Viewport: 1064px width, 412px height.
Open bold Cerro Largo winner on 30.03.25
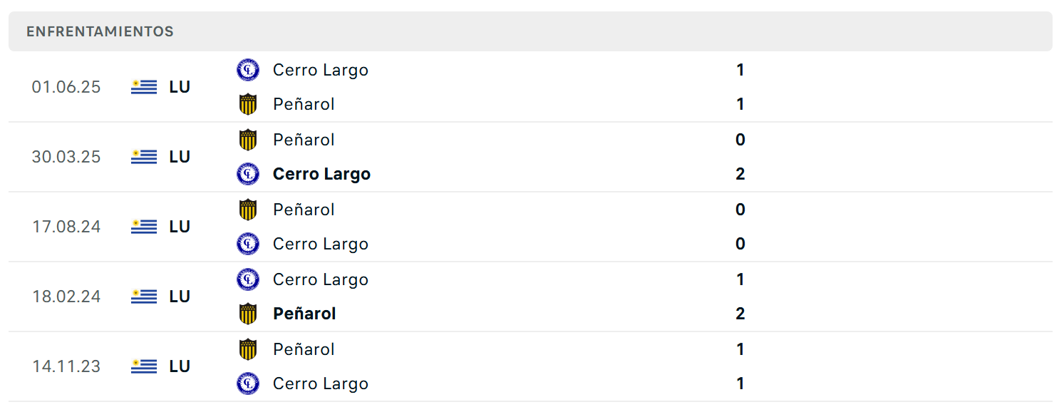tap(321, 175)
